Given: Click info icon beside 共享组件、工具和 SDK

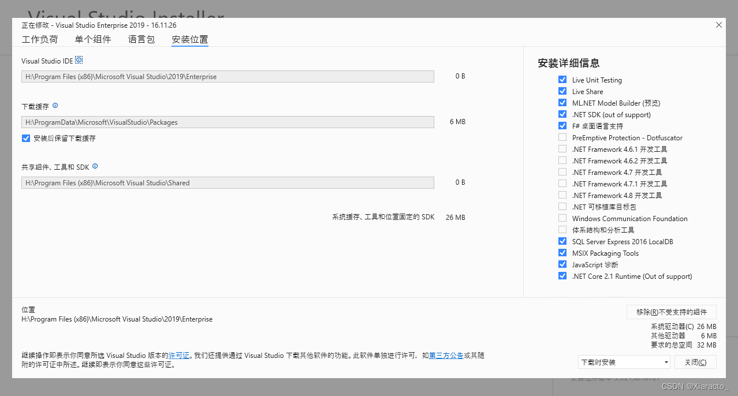Looking at the screenshot, I should click(95, 167).
